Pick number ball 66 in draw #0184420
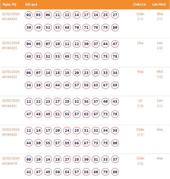The height and width of the screenshot is (179, 170). (x=77, y=143)
